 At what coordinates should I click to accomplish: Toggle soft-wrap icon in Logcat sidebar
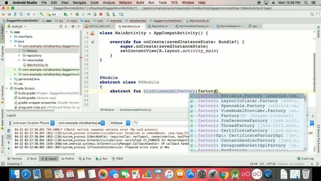click(9, 136)
